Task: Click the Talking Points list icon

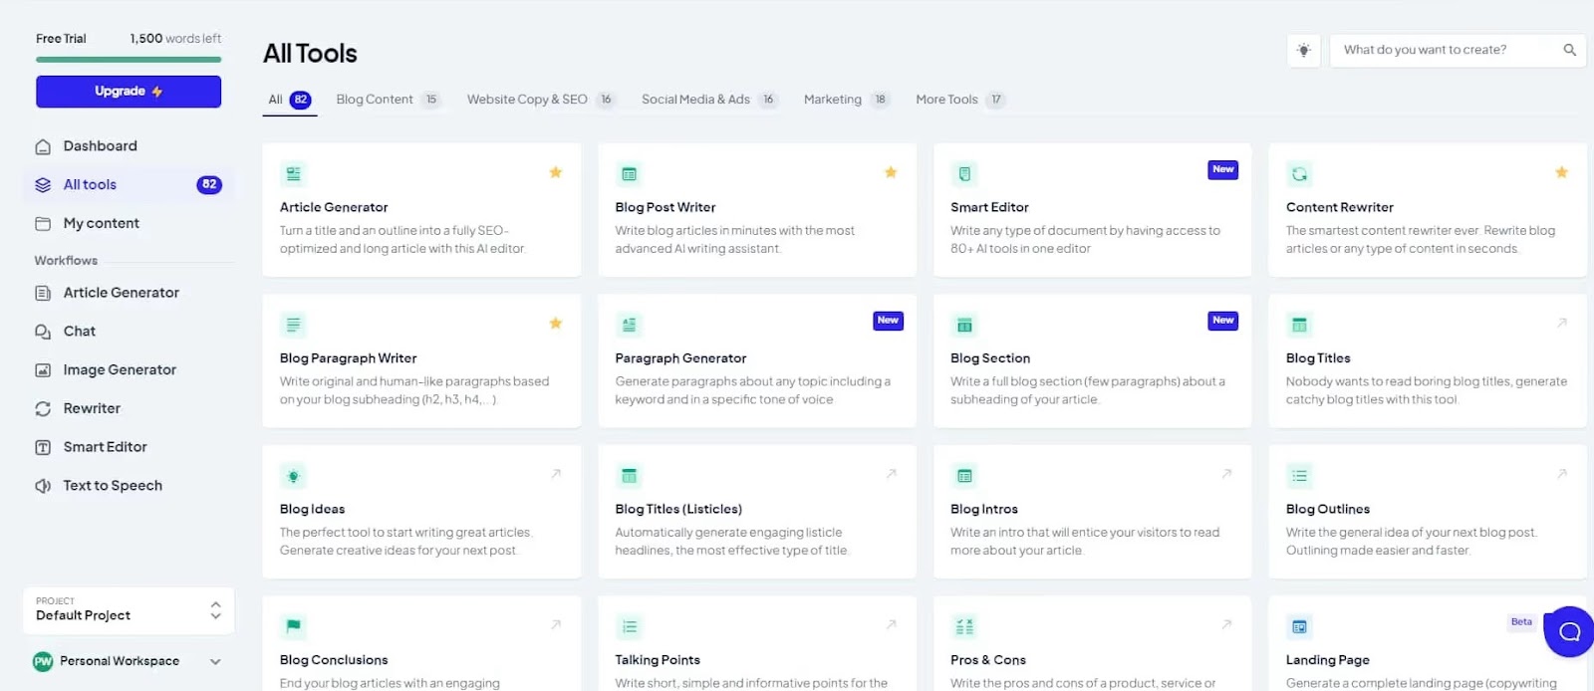Action: point(629,626)
